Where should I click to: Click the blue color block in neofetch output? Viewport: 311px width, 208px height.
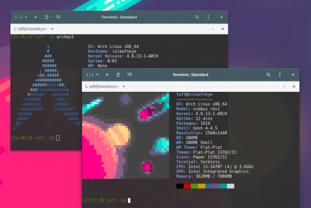(x=209, y=186)
